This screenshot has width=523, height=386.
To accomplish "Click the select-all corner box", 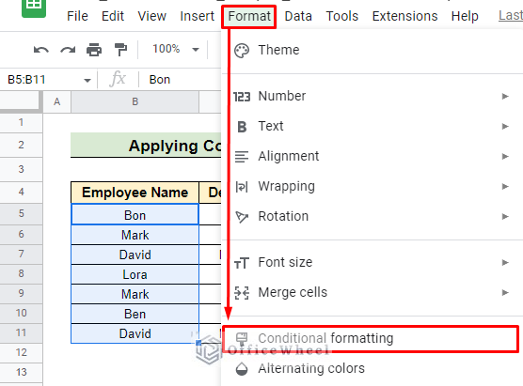I will tap(21, 102).
